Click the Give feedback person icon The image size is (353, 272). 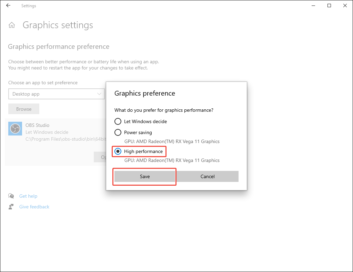pos(10,206)
